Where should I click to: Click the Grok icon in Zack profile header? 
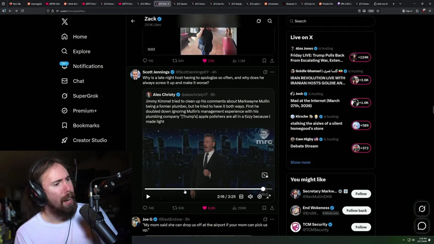point(259,21)
